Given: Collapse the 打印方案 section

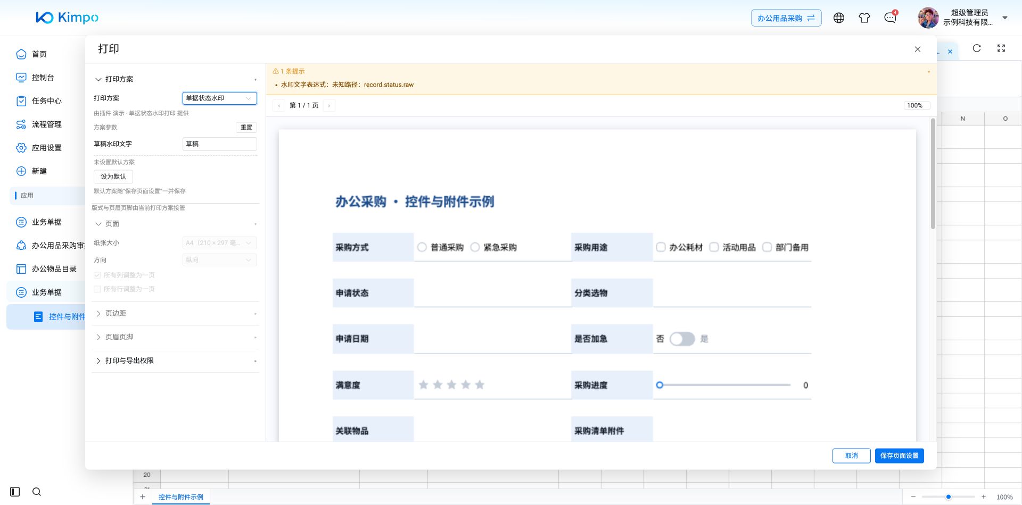Looking at the screenshot, I should coord(98,79).
